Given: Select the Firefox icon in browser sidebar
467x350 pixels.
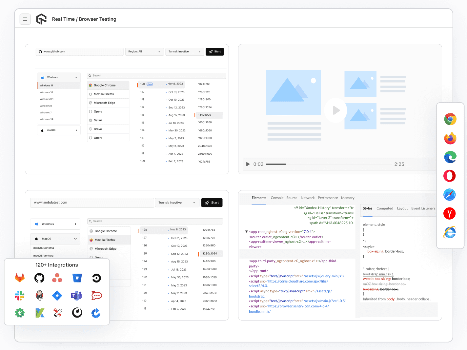Looking at the screenshot, I should click(x=450, y=138).
